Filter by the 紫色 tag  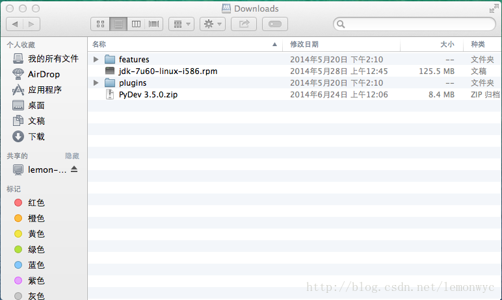(x=29, y=281)
